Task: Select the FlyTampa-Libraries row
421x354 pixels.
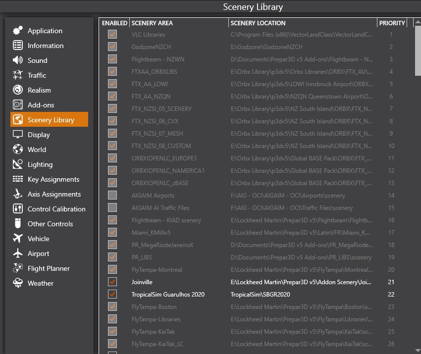Action: (256, 319)
